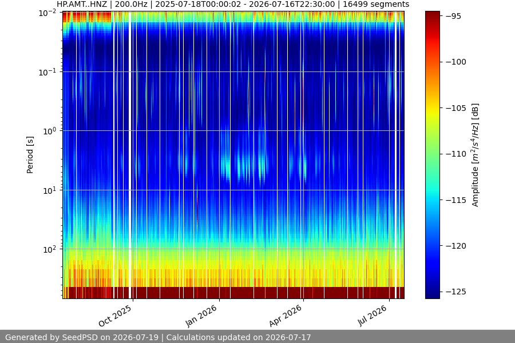Click the dark red band at spectrogram bottom
515x343 pixels.
point(233,293)
